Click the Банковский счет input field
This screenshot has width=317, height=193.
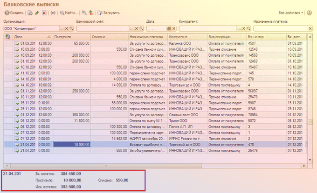[x=103, y=29]
